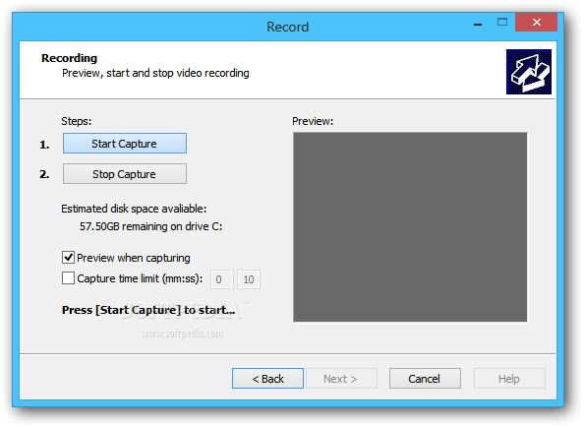Click the disabled Next > button
Viewport: 584px width, 427px height.
coord(341,379)
